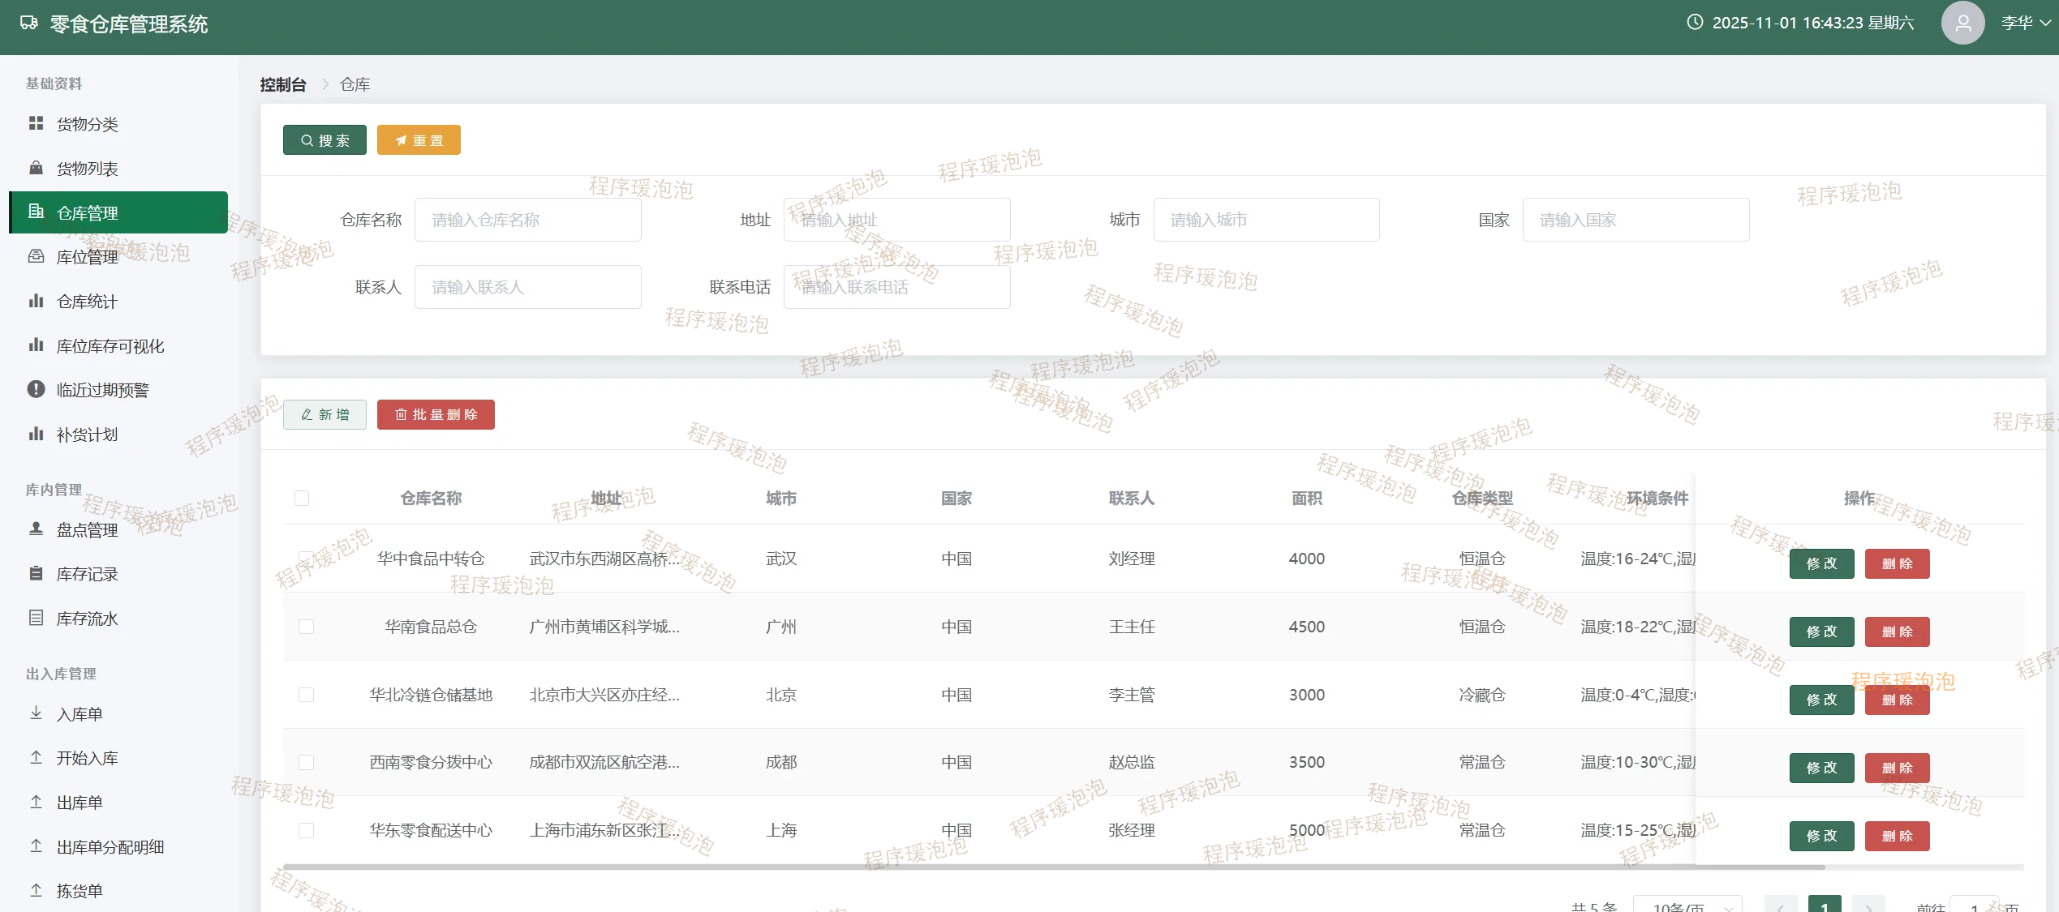
Task: Select the checkbox for 西南零食分拨中心
Action: [x=306, y=762]
